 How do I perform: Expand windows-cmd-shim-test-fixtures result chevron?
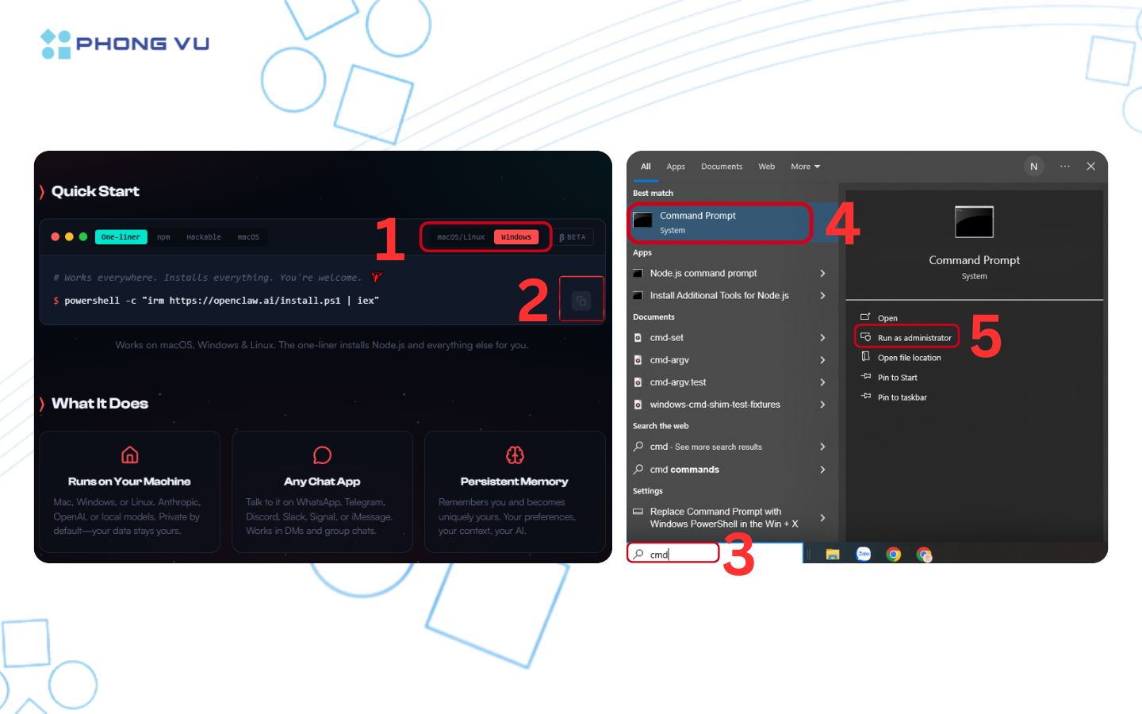(x=822, y=404)
